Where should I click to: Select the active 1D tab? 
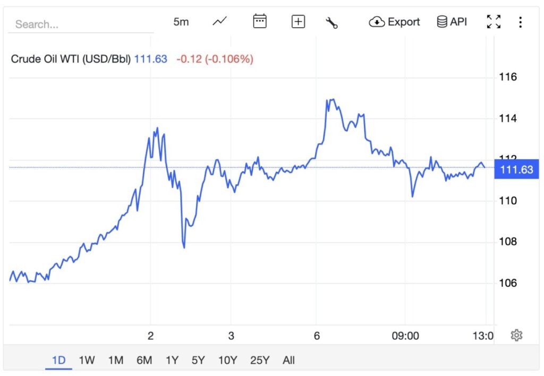(x=58, y=360)
